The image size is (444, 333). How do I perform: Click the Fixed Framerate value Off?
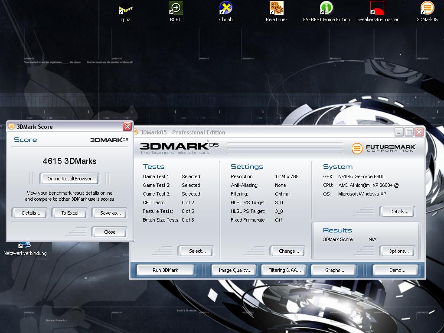tap(278, 220)
